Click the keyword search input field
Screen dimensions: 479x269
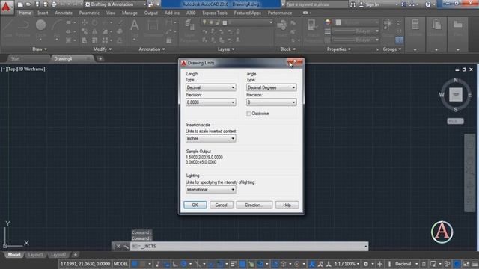316,4
